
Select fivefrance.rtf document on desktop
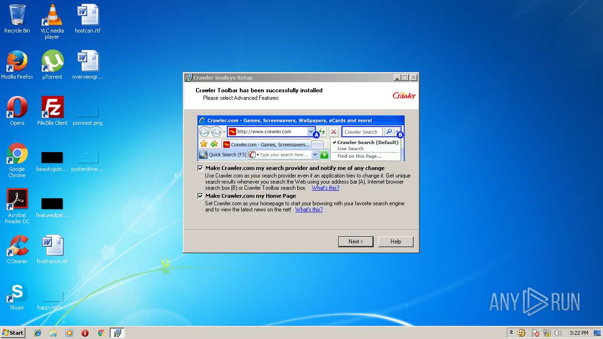[x=52, y=250]
